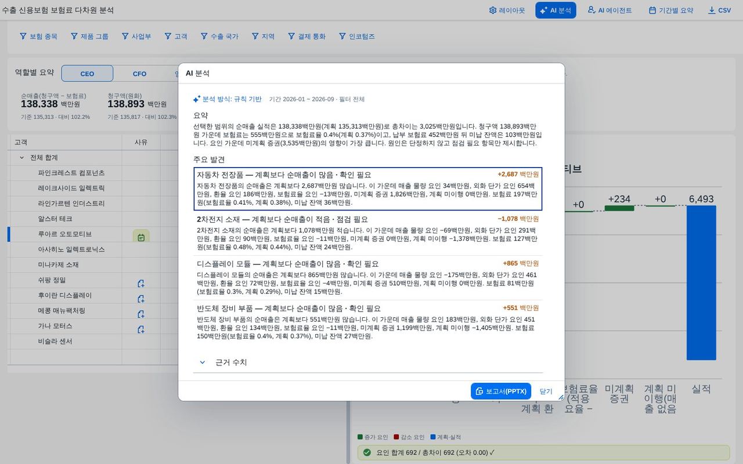Image resolution: width=743 pixels, height=464 pixels.
Task: Open the 수출 국가 filter
Action: [x=219, y=36]
